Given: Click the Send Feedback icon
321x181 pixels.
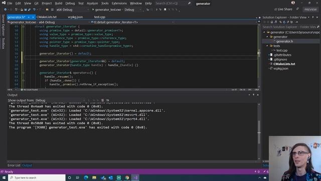Looking at the screenshot, I should (297, 9).
